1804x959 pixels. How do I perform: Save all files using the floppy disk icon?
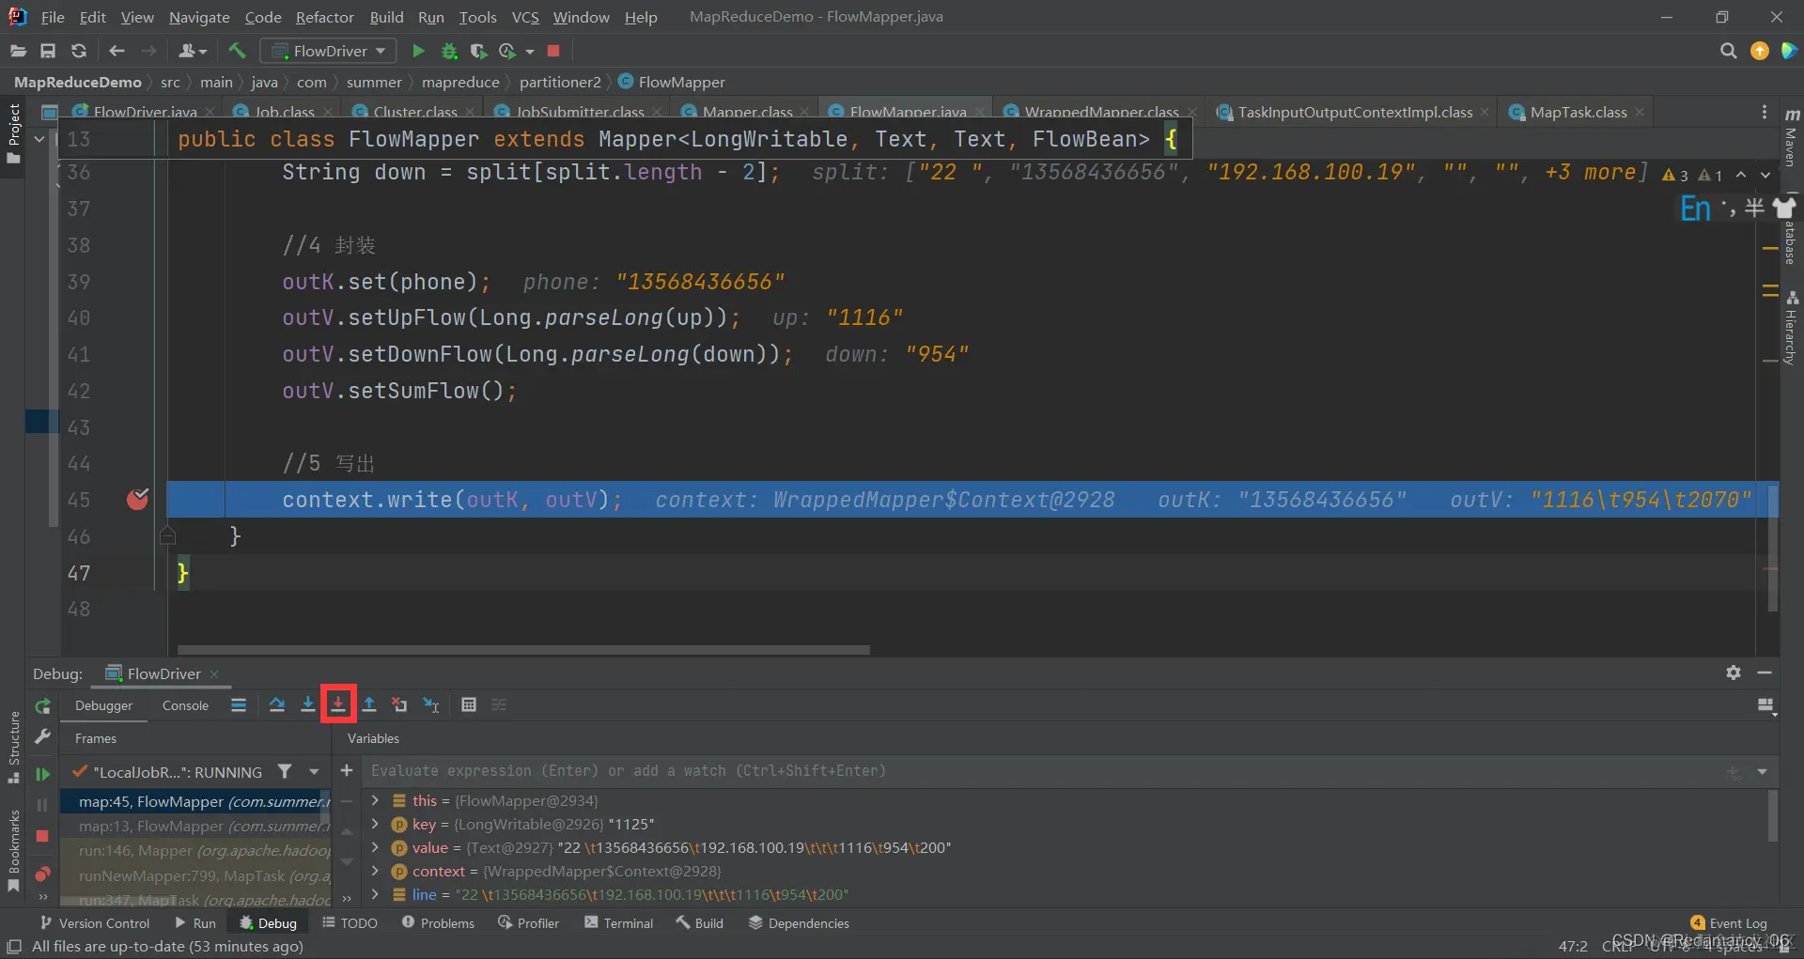pos(48,51)
